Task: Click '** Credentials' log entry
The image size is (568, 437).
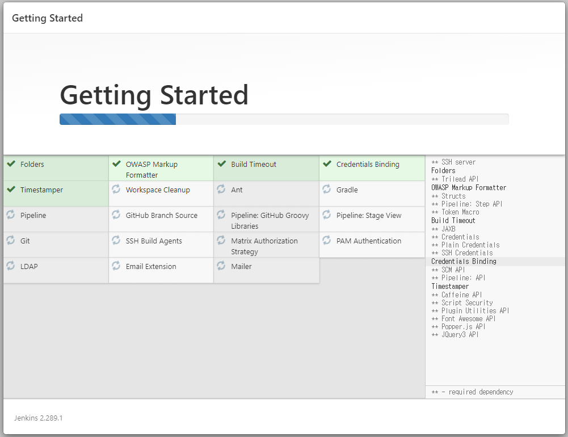Action: [x=455, y=237]
